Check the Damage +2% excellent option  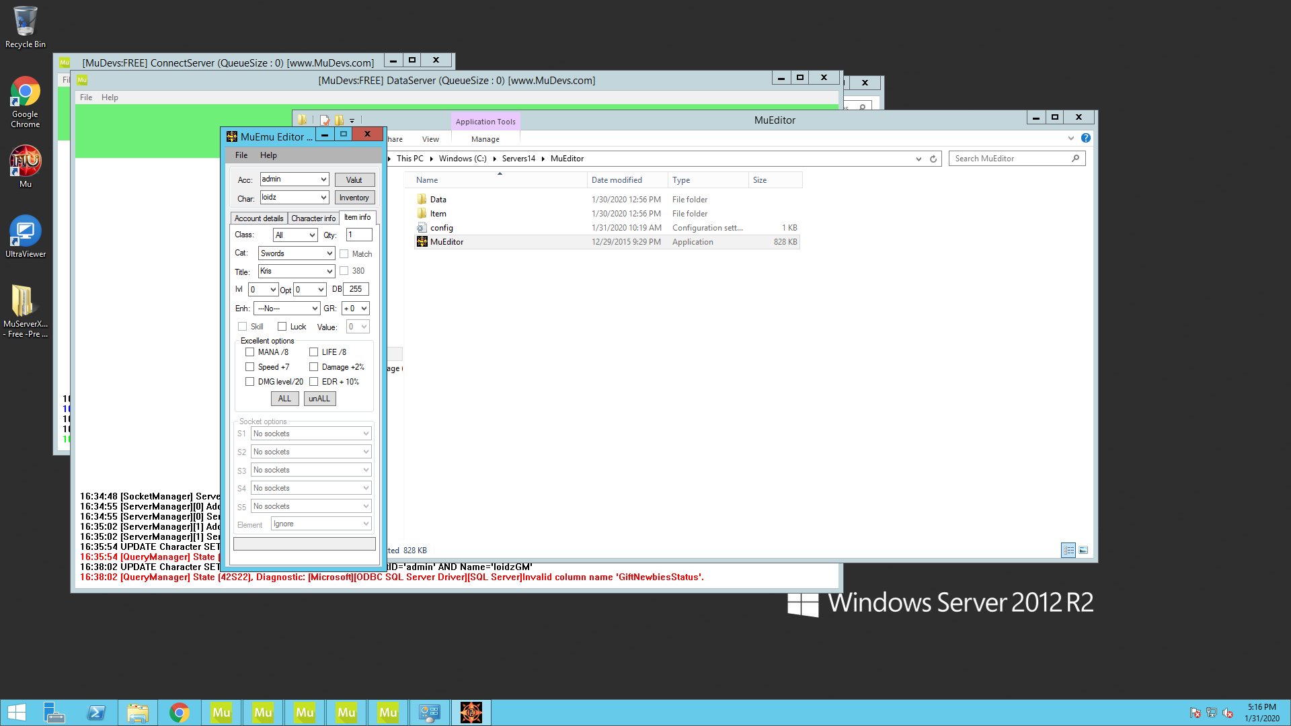tap(313, 367)
